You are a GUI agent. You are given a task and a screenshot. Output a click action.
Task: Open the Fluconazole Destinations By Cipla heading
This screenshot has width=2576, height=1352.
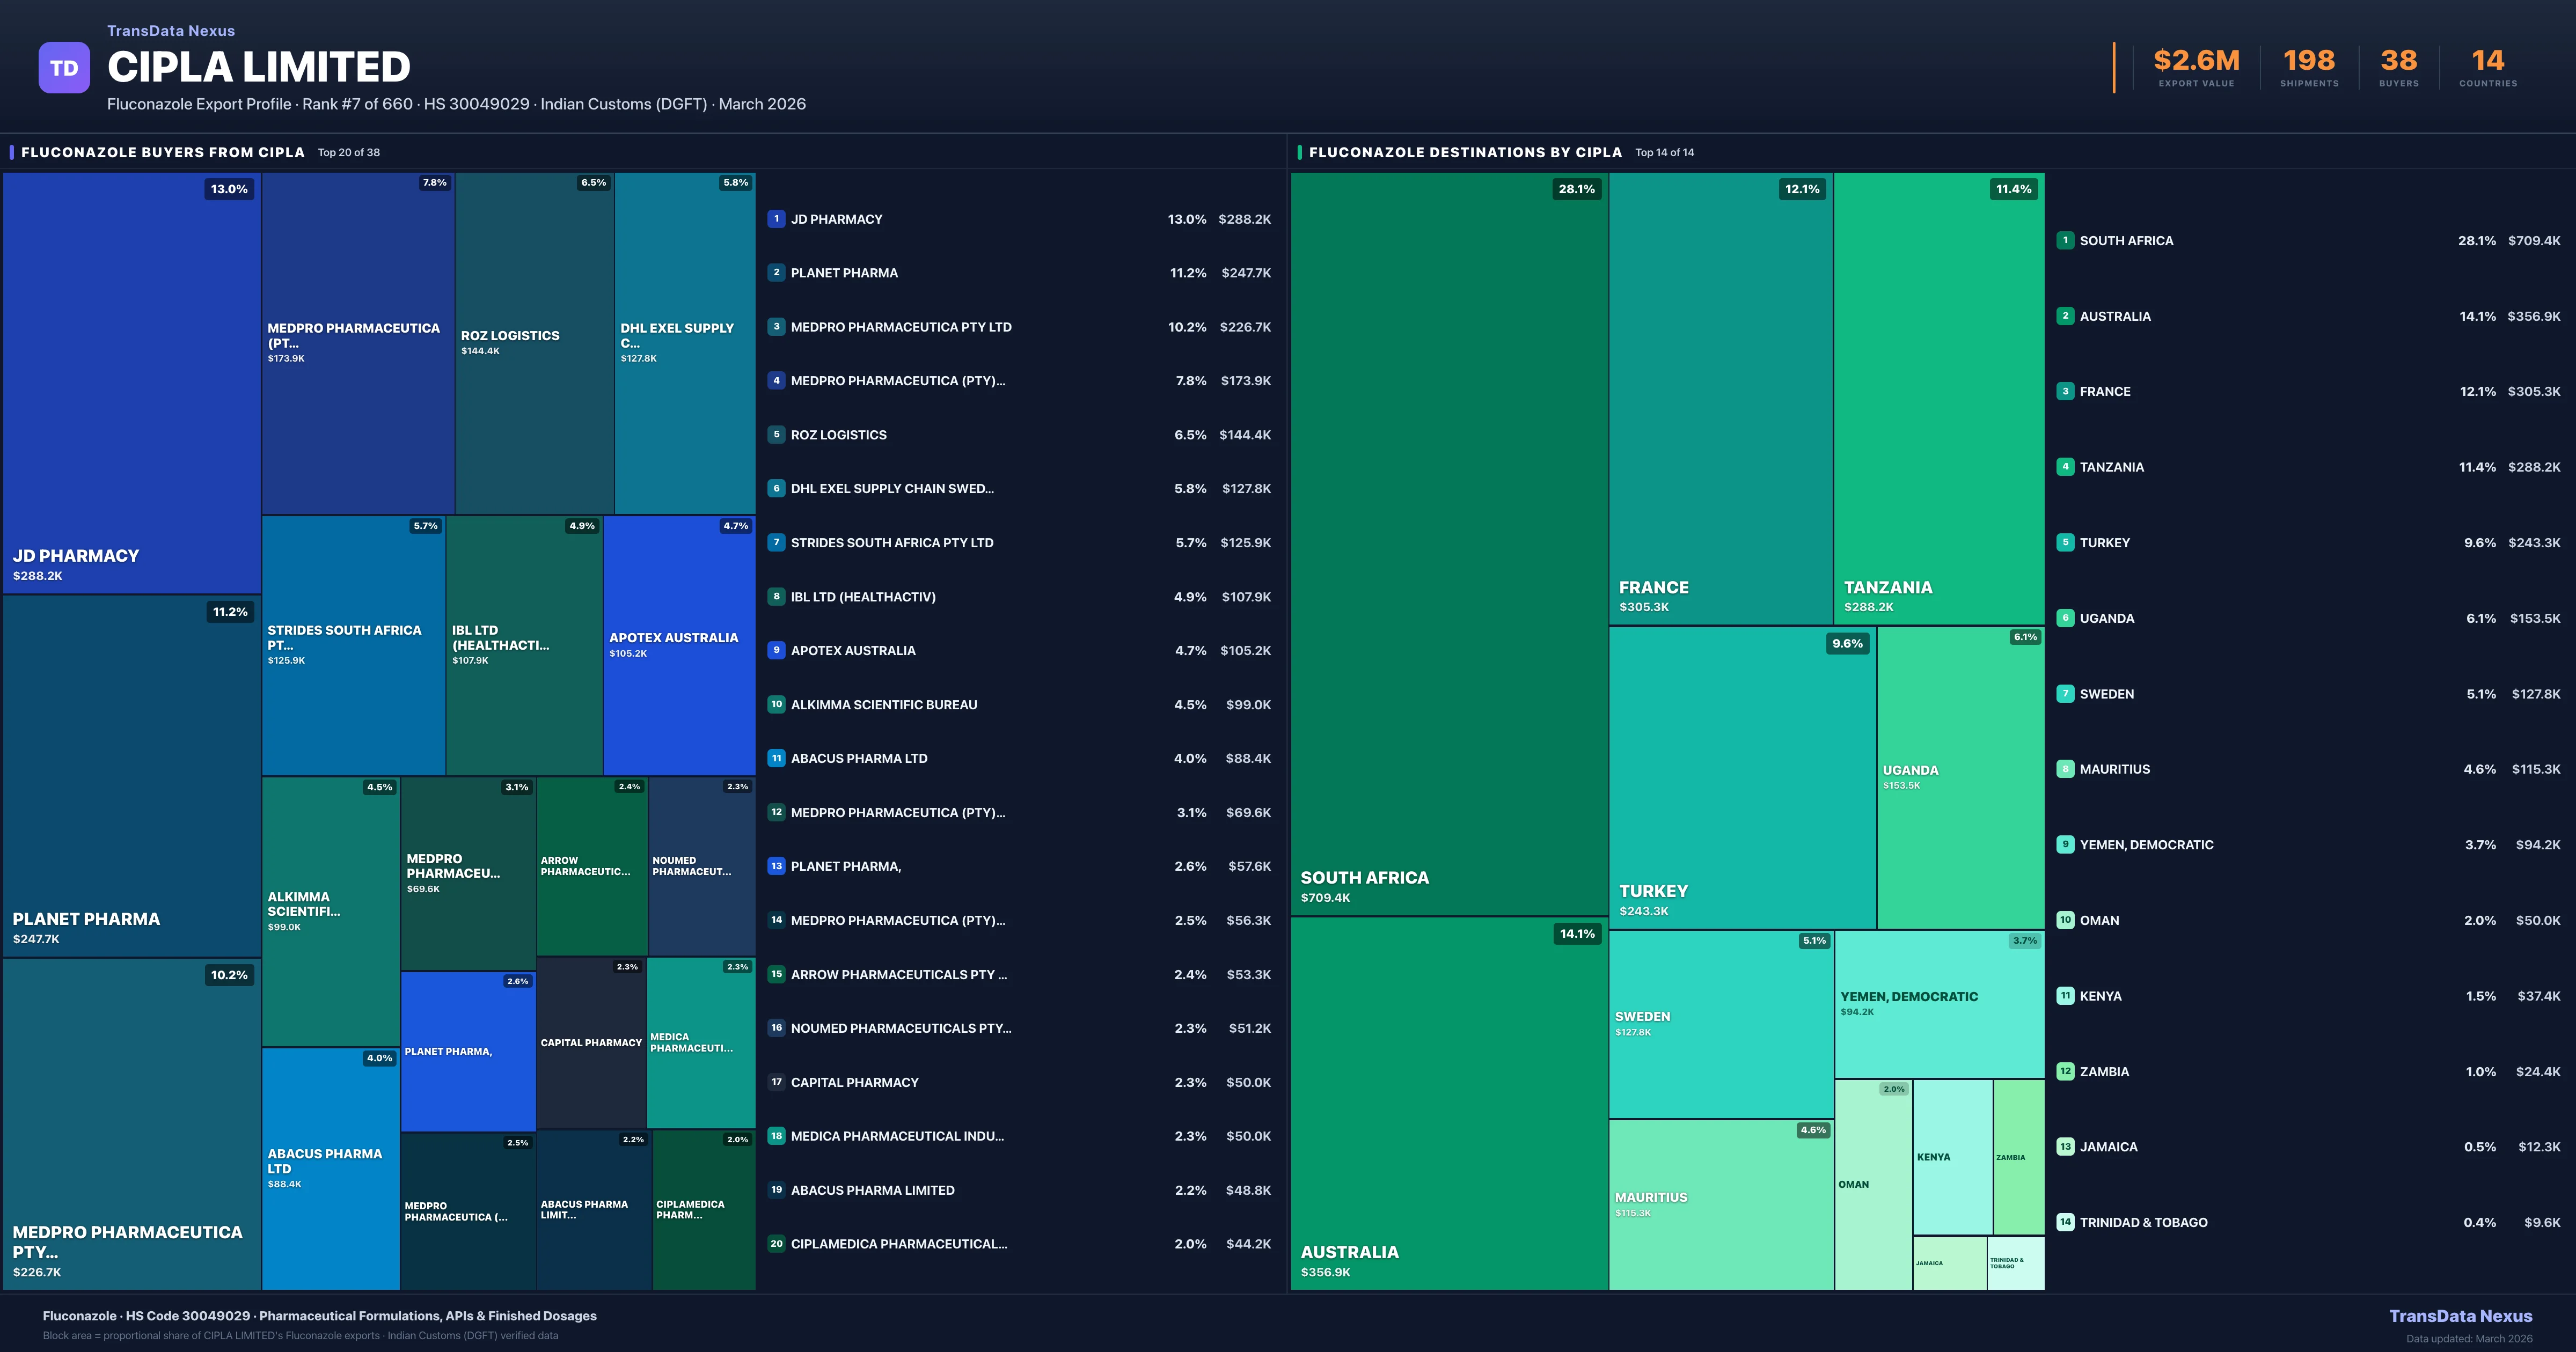pyautogui.click(x=1465, y=152)
